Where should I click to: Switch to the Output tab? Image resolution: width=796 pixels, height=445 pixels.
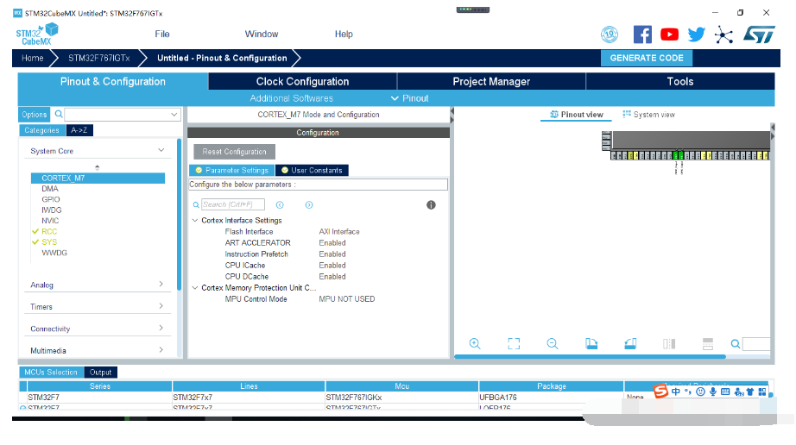click(100, 372)
